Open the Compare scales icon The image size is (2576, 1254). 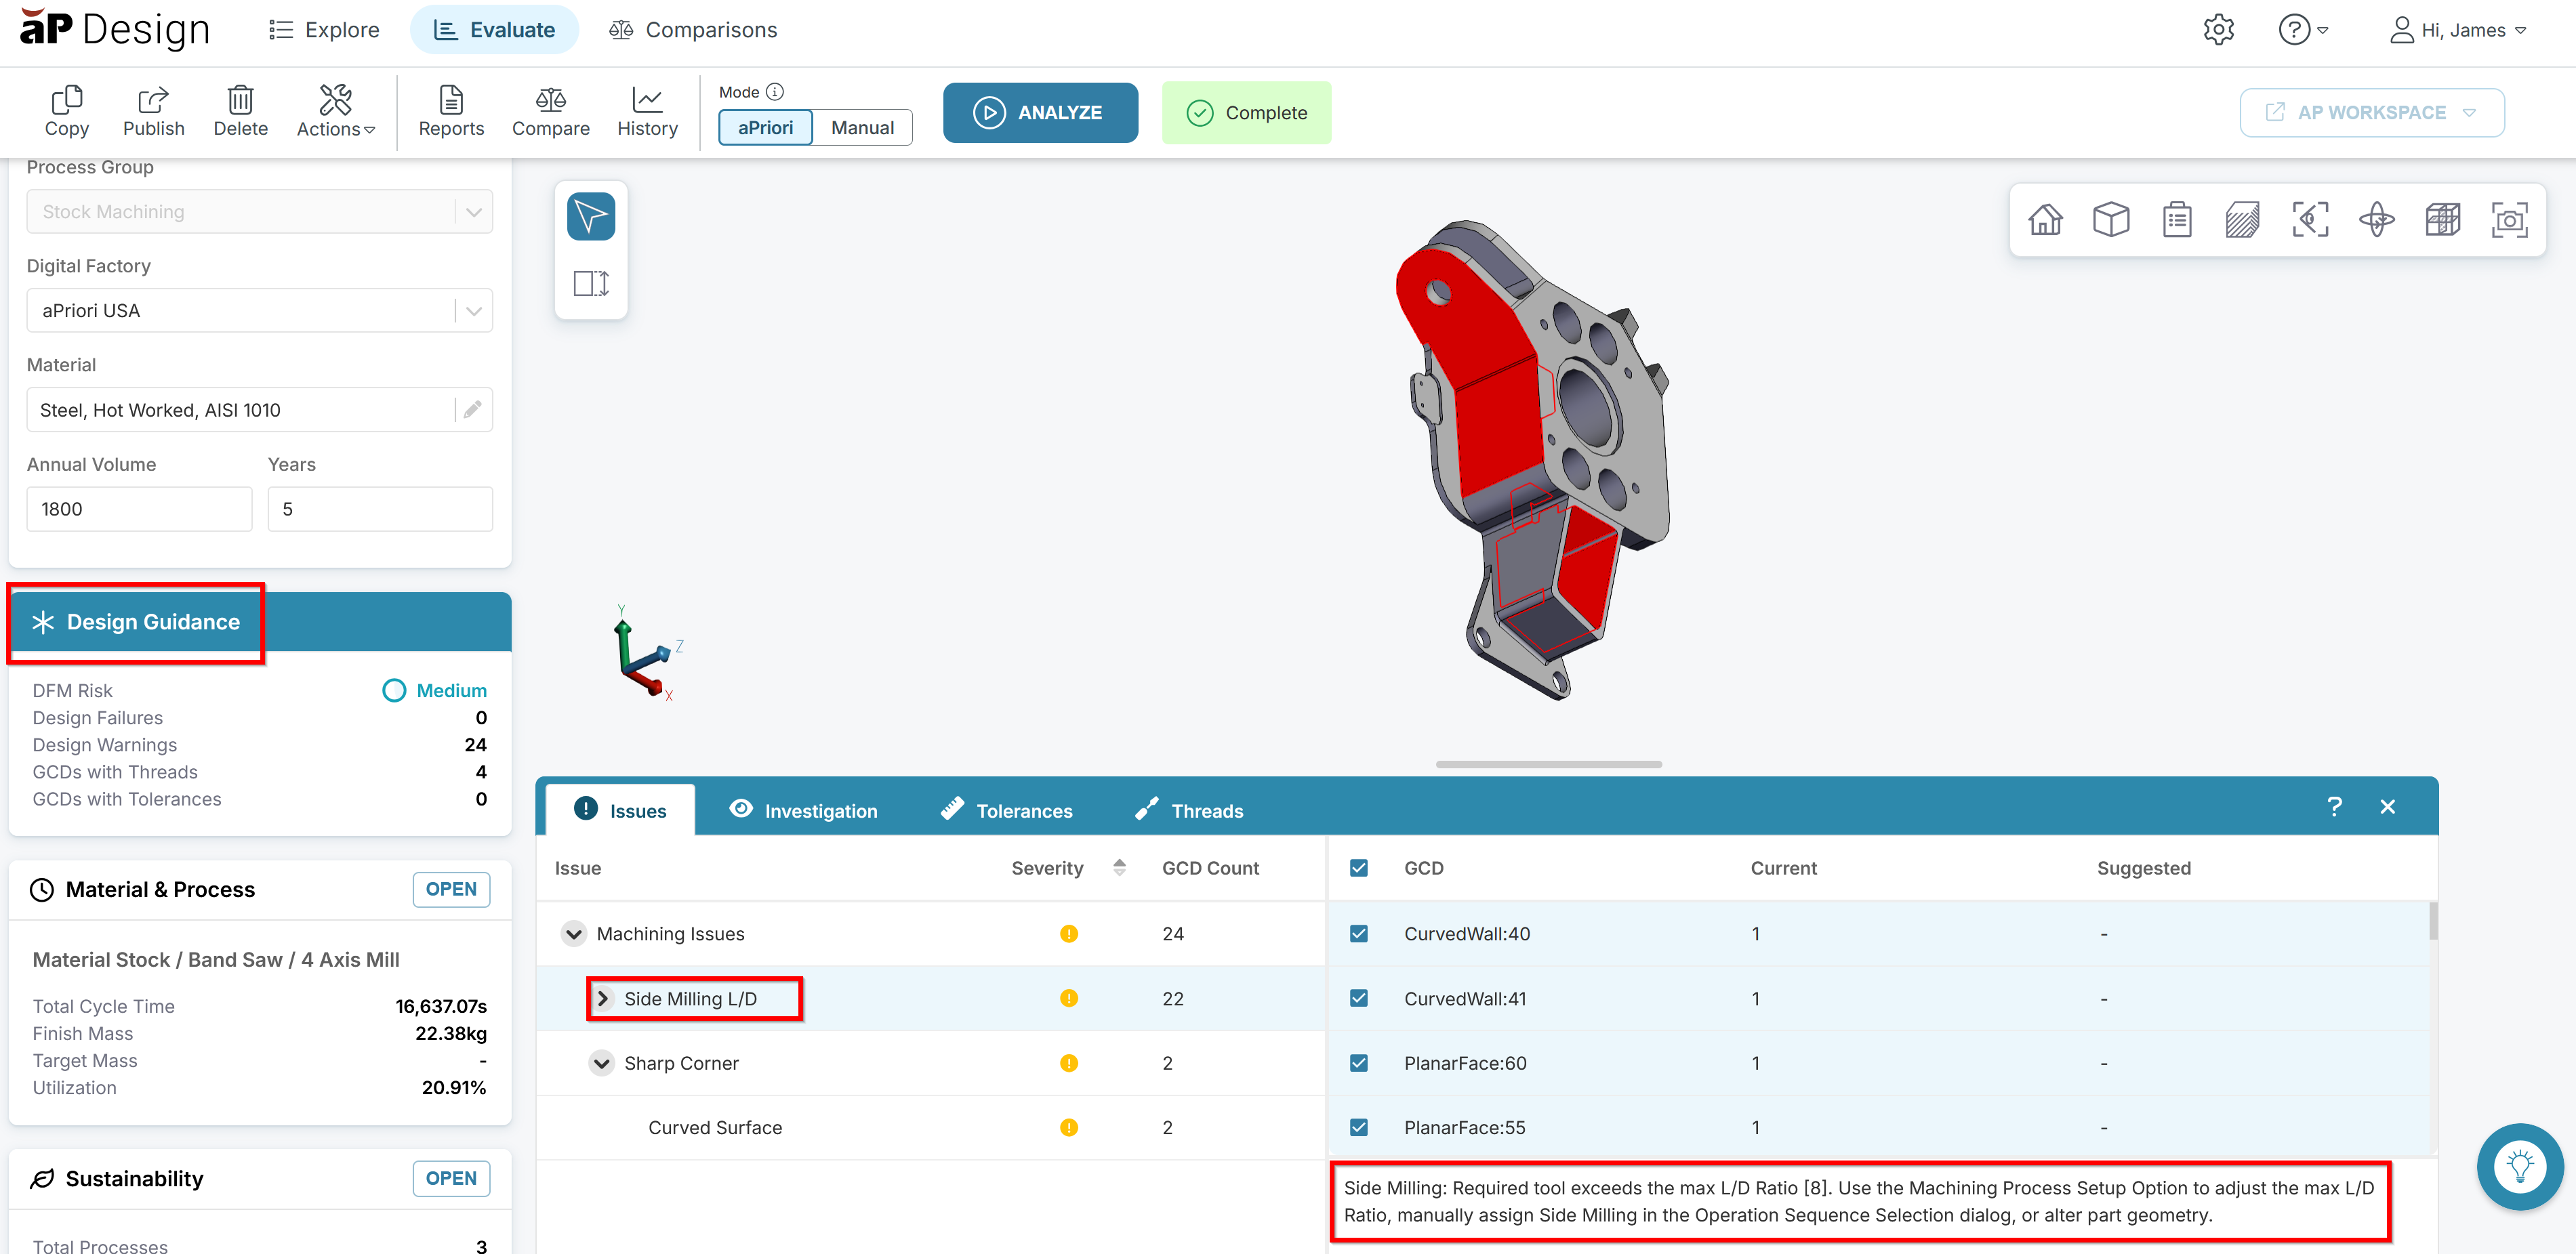(550, 111)
